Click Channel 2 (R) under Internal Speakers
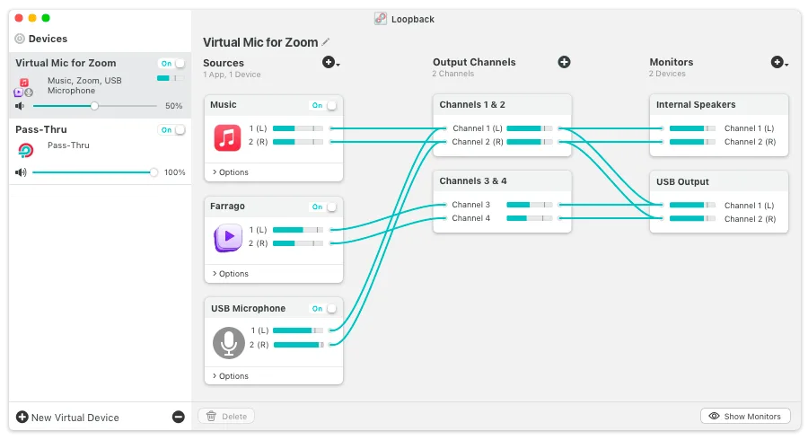 [750, 142]
